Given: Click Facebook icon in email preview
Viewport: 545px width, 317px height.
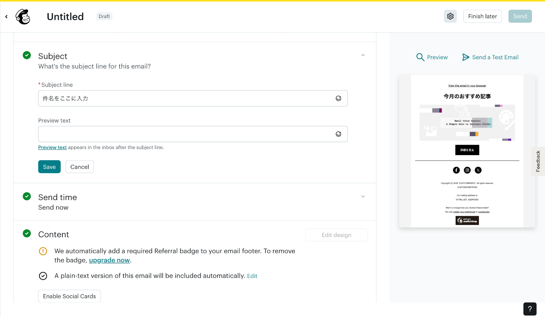Looking at the screenshot, I should point(456,170).
